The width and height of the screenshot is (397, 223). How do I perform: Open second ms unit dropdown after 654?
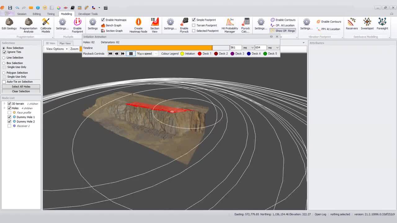point(277,48)
